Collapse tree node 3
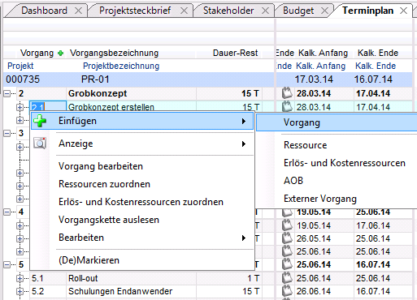 click(x=7, y=133)
